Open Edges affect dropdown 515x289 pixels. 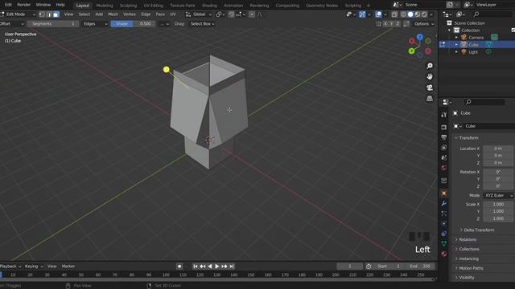[x=95, y=24]
